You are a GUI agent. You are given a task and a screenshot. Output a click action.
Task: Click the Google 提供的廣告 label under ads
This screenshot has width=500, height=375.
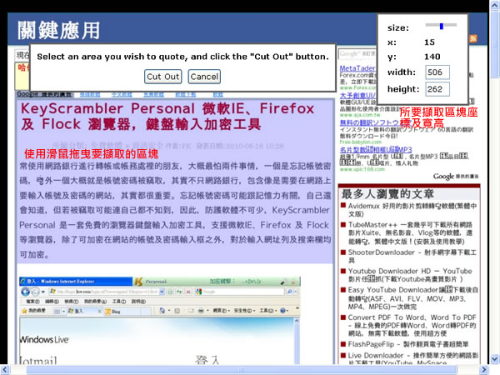pyautogui.click(x=456, y=177)
